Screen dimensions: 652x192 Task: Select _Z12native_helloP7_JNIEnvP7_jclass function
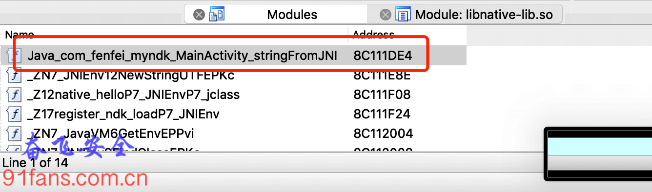133,95
